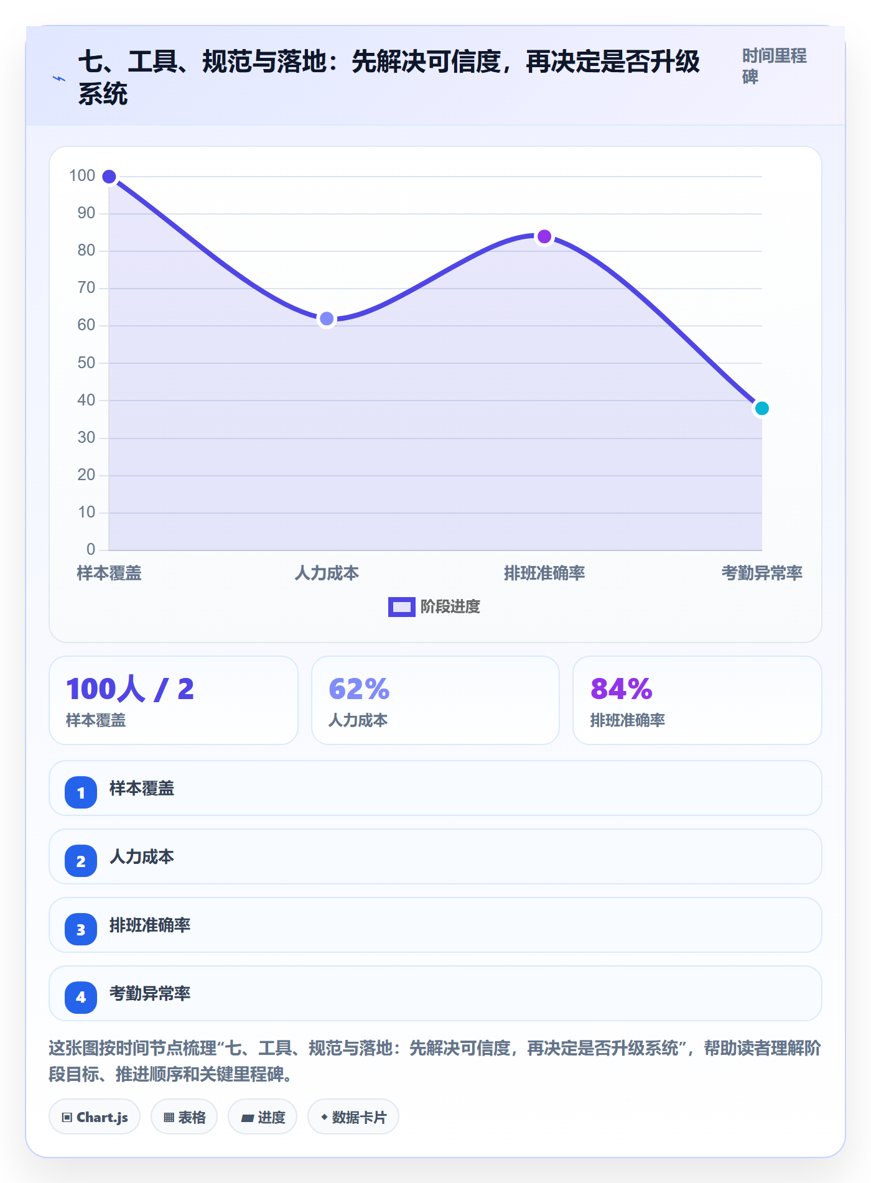
Task: Click the 阶段进度 legend label
Action: pos(450,606)
